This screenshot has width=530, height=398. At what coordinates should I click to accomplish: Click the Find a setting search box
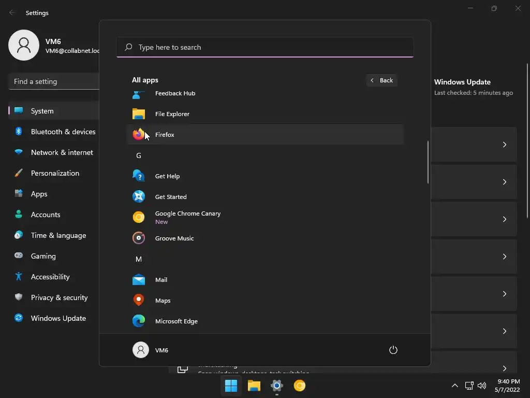click(x=54, y=81)
